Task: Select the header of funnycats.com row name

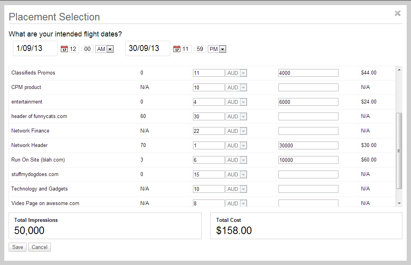Action: pyautogui.click(x=39, y=116)
